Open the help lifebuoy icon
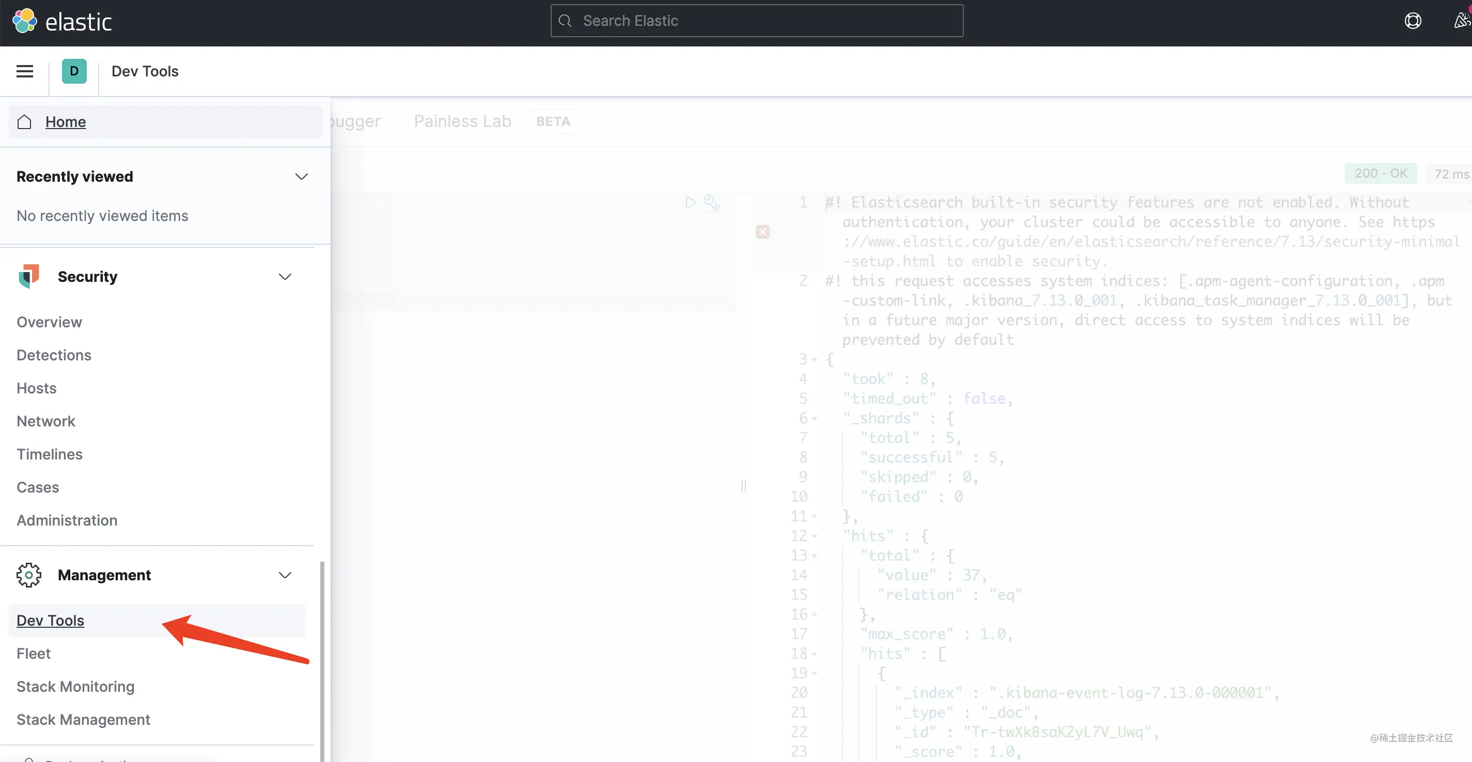The image size is (1472, 762). pyautogui.click(x=1412, y=21)
